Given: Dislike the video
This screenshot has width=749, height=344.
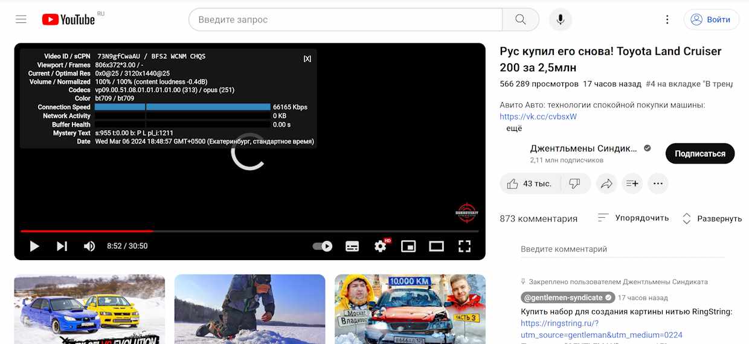Looking at the screenshot, I should 576,183.
